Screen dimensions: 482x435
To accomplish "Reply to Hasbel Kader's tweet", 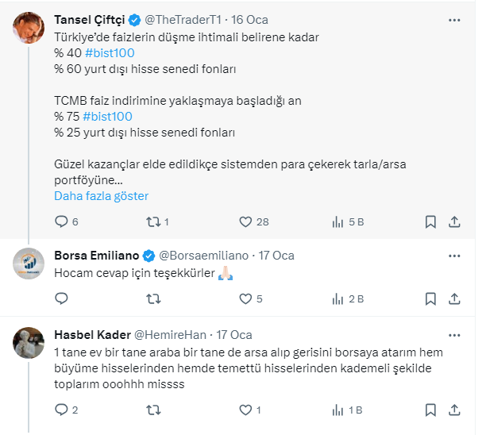I will (61, 410).
